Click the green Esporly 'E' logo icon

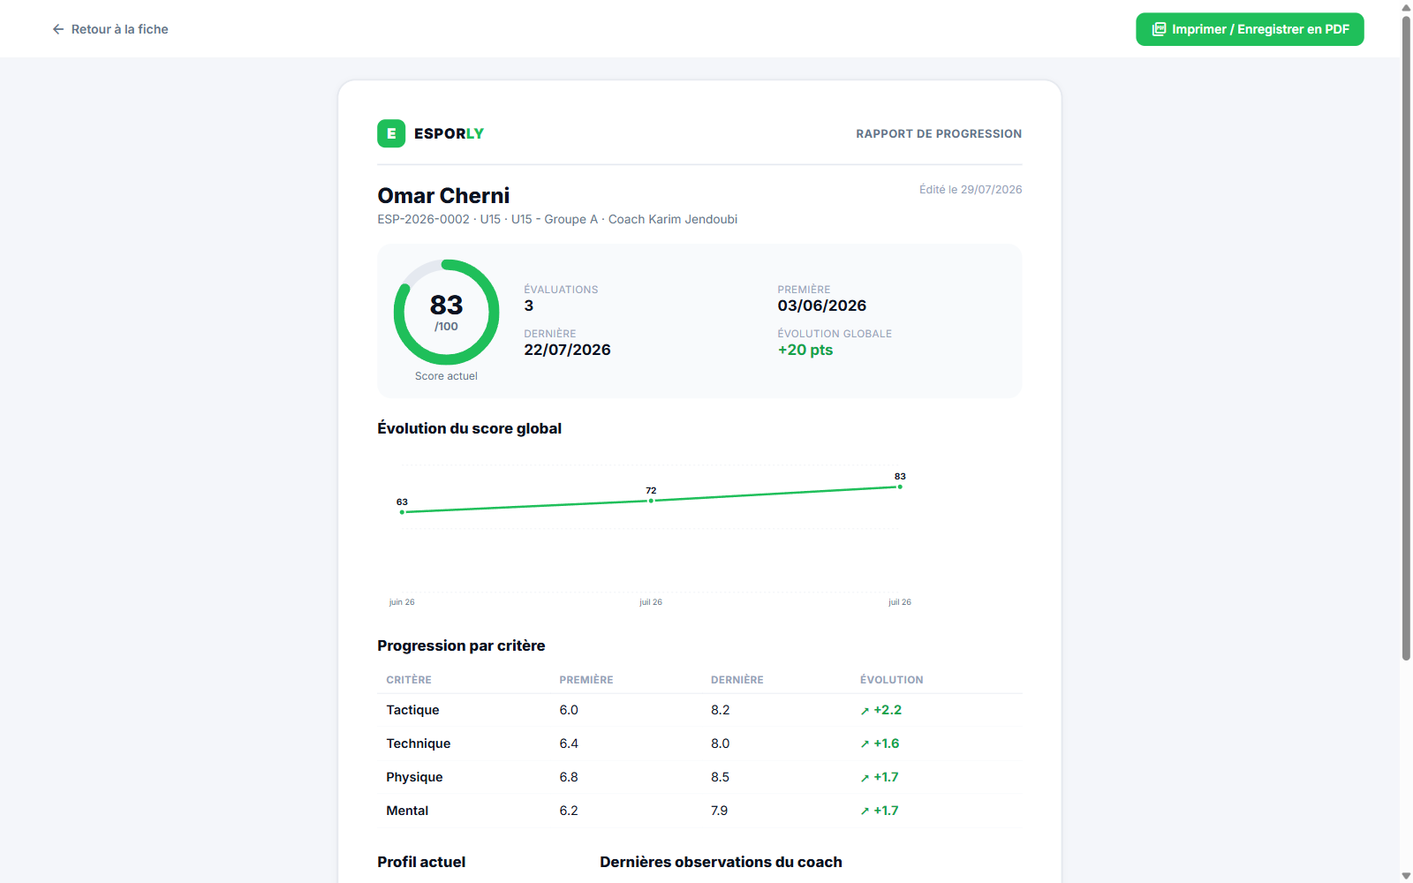click(391, 133)
